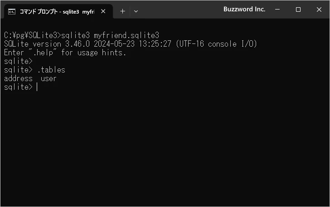Click the ".help" usage hints line
This screenshot has height=207, width=330.
pos(65,53)
